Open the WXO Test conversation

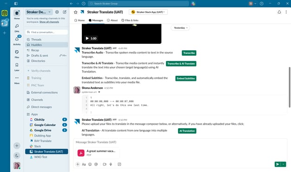47,157
